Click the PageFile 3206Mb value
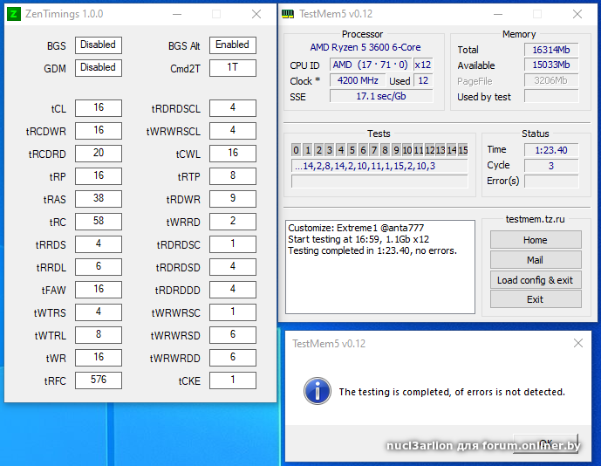Viewport: 601px width, 466px height. point(551,80)
